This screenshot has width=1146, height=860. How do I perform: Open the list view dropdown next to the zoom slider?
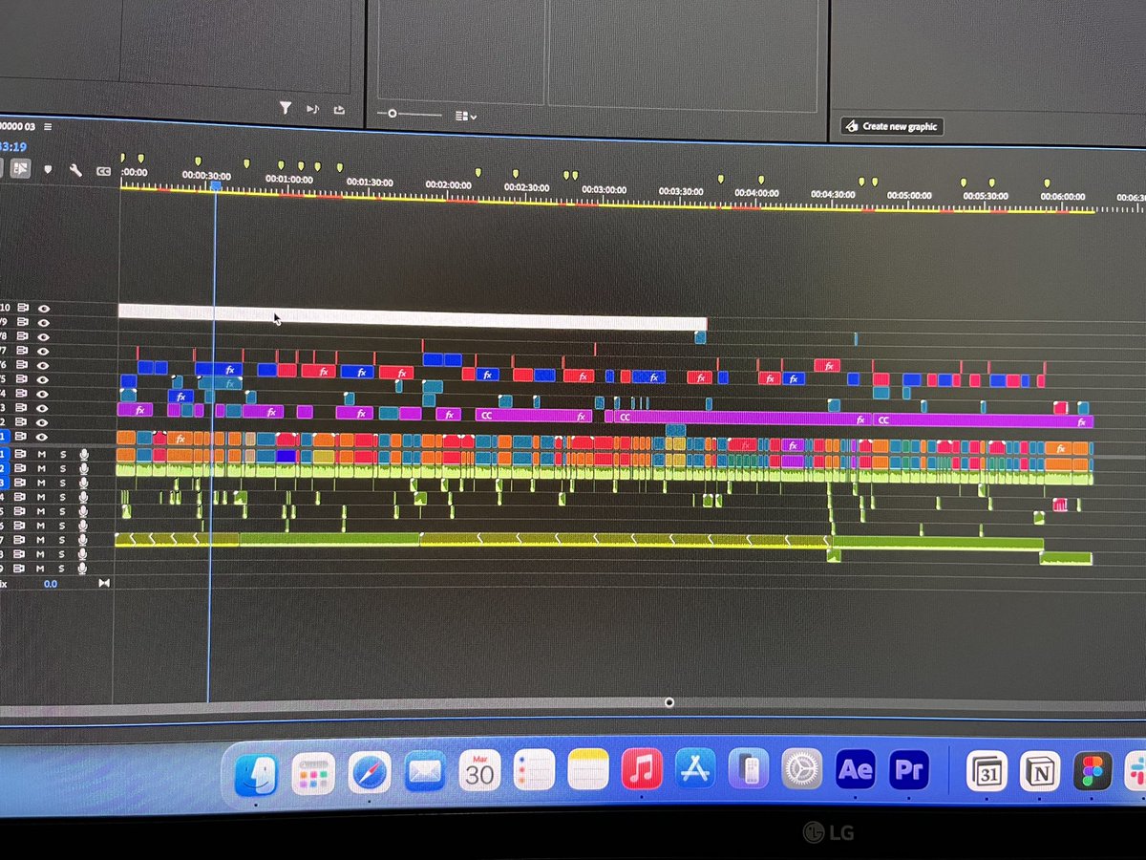tap(466, 116)
